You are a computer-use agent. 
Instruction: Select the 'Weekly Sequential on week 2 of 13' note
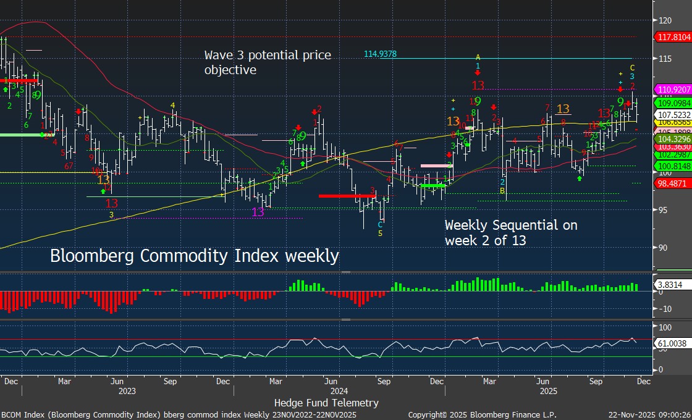coord(511,233)
